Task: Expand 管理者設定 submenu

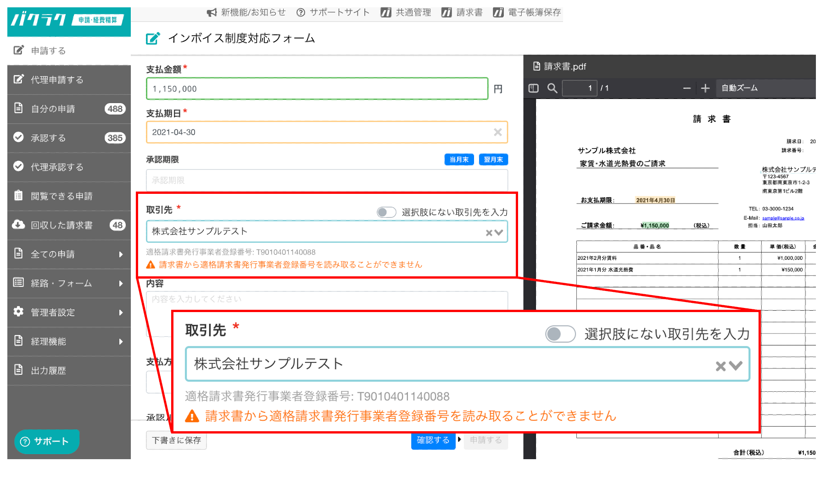Action: (x=69, y=312)
